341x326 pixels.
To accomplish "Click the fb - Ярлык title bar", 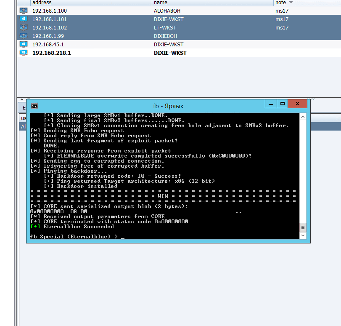I will [x=168, y=106].
